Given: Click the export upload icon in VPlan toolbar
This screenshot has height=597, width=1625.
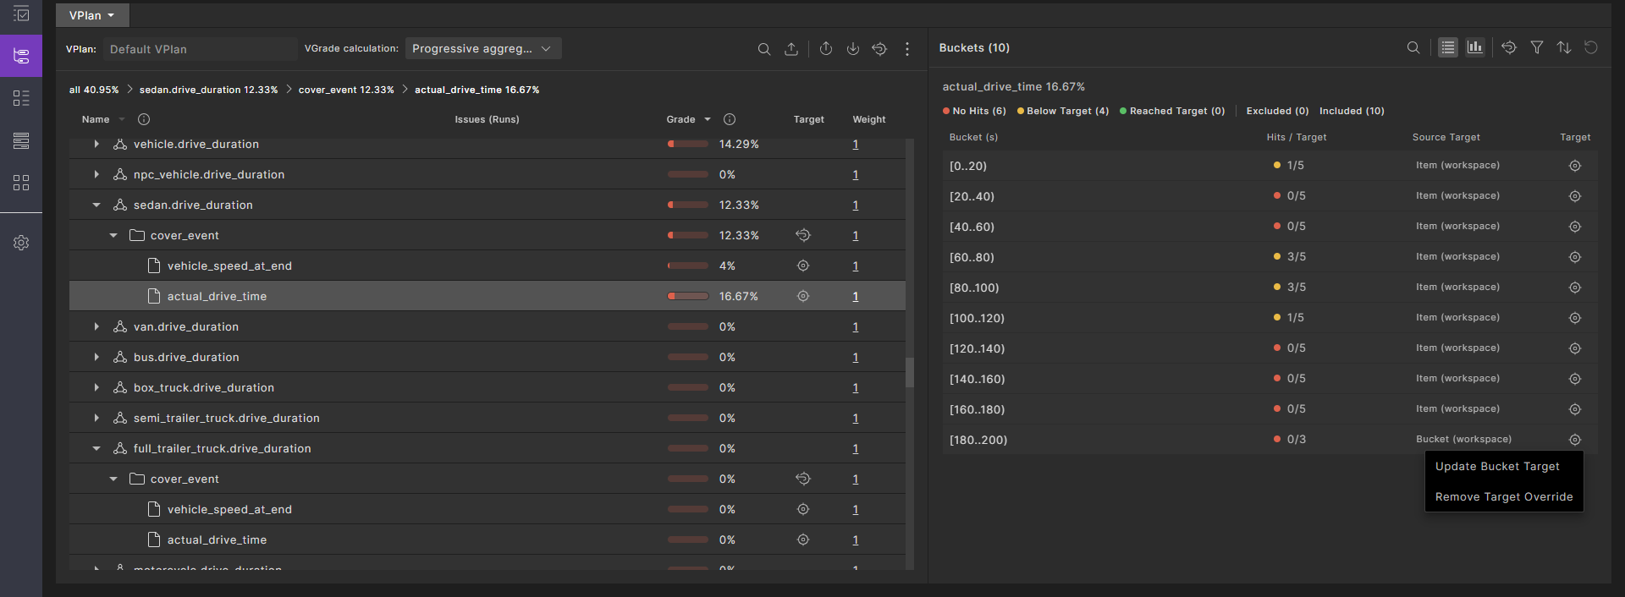Looking at the screenshot, I should click(791, 49).
